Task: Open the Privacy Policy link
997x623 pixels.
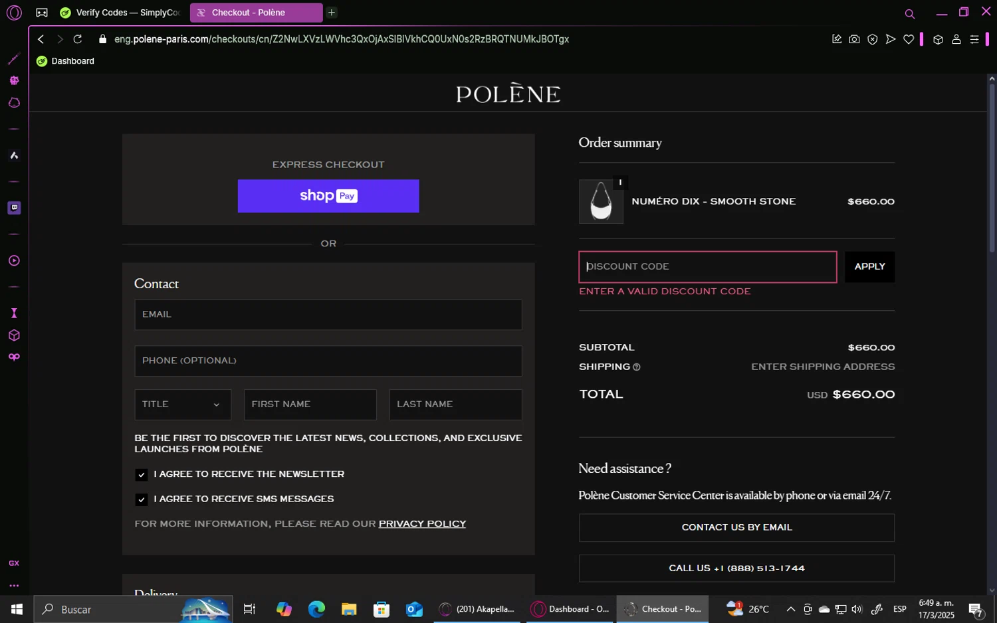Action: coord(422,524)
